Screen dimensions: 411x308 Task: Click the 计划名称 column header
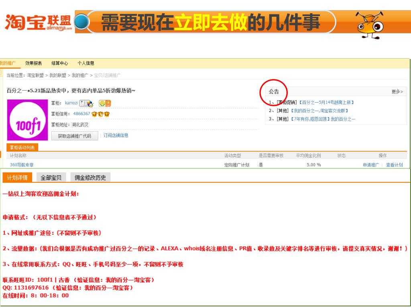click(x=18, y=156)
